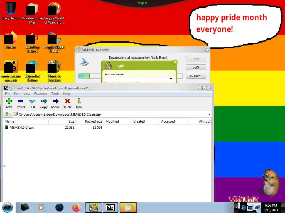Switch to 7-Zip taskbar button
The height and width of the screenshot is (213, 285).
click(110, 207)
